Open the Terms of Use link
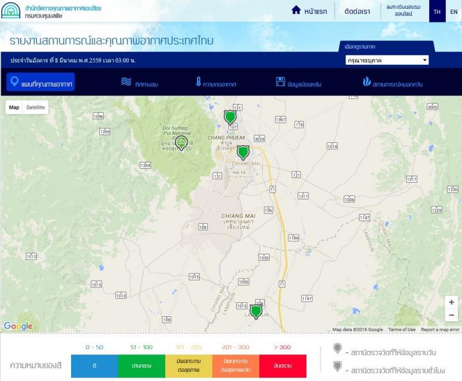 coord(401,330)
